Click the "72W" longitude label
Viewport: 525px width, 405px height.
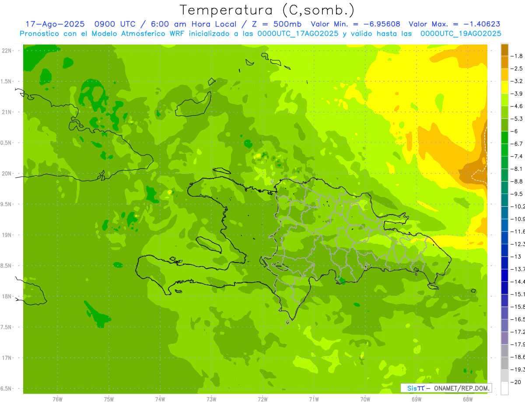coord(263,399)
